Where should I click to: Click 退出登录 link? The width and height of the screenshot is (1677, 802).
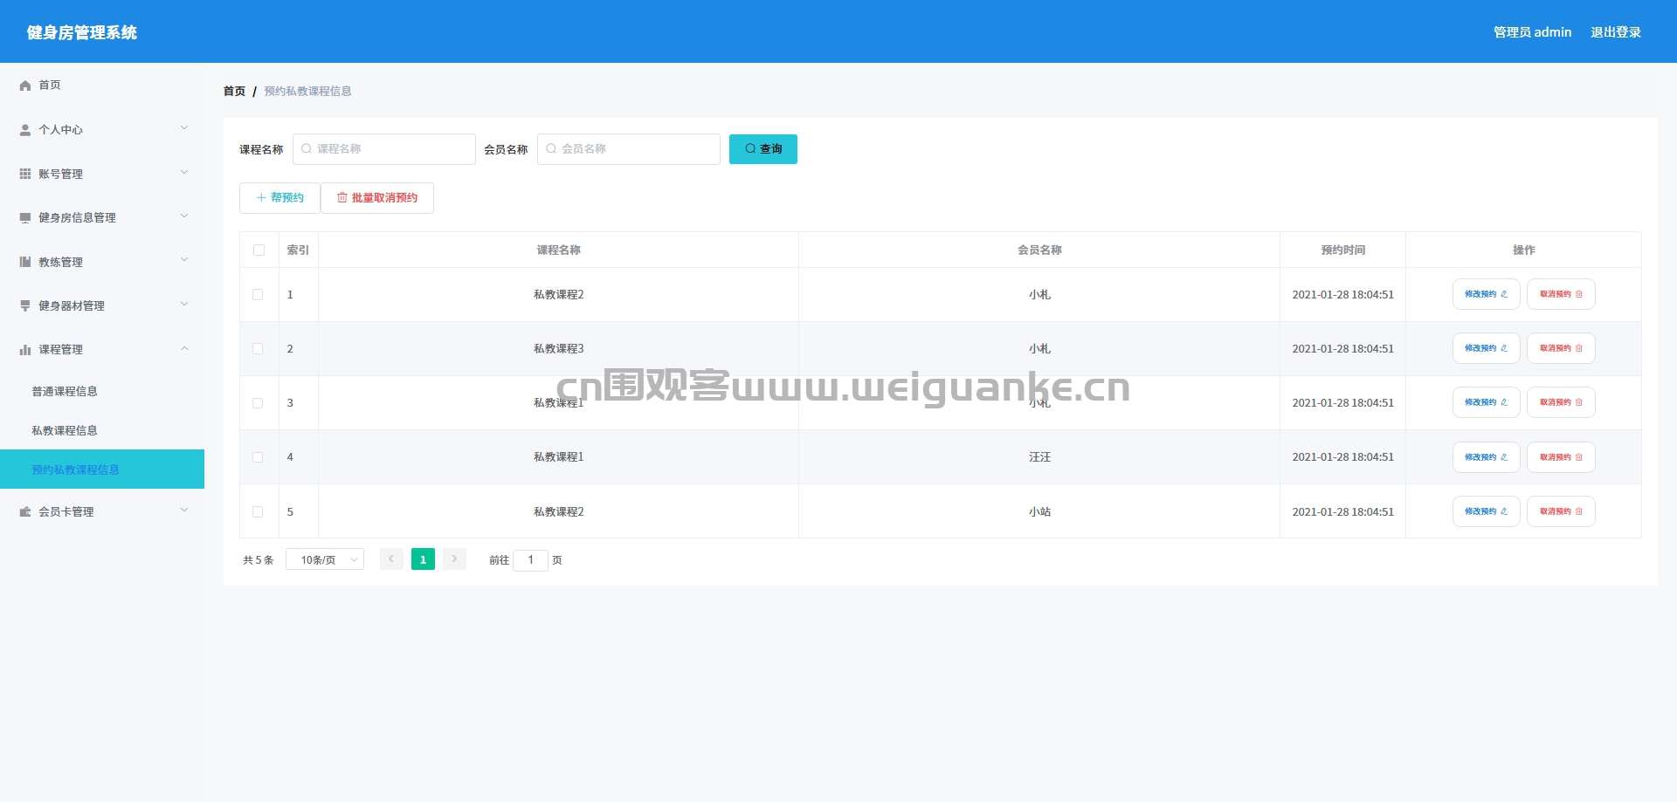(x=1616, y=32)
